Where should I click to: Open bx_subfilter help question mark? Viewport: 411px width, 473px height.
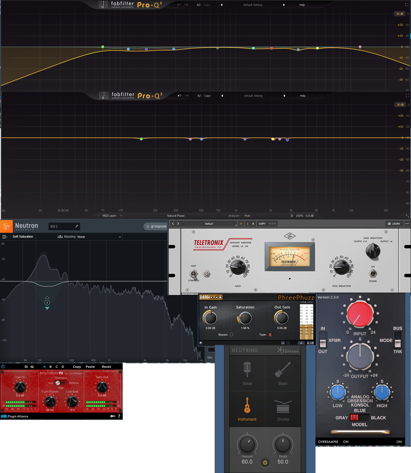[119, 416]
